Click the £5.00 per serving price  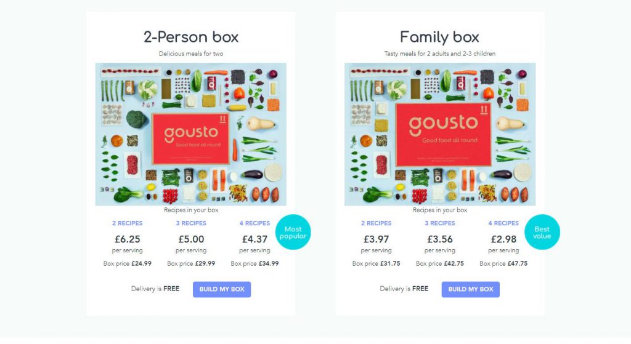click(x=191, y=239)
